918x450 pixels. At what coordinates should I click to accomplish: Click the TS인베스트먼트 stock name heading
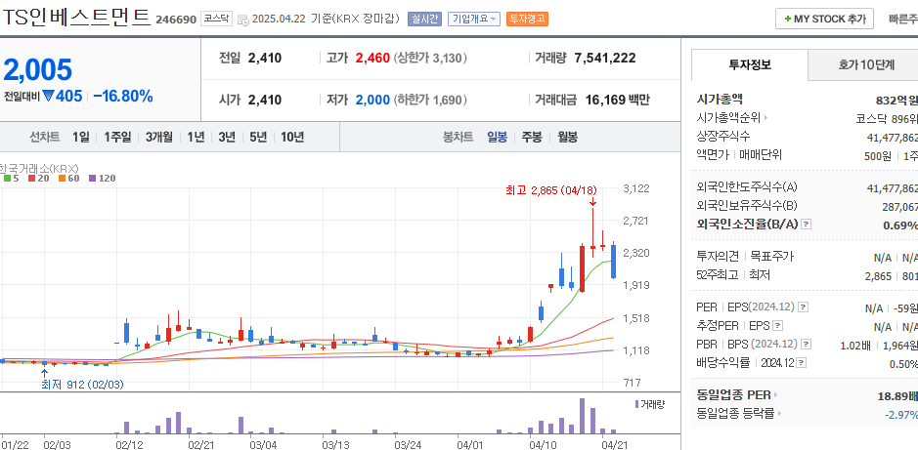pyautogui.click(x=75, y=18)
